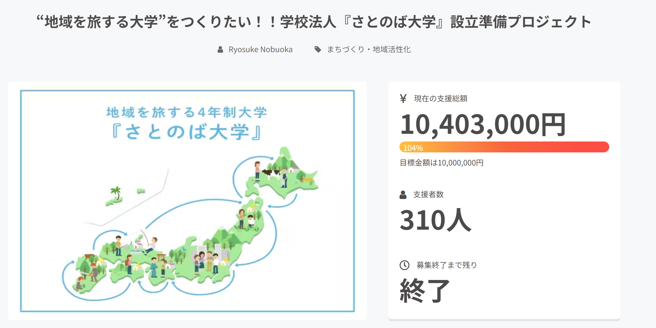Click the 目標金額は10,000,000円 goal text
The height and width of the screenshot is (328, 656).
coord(442,163)
